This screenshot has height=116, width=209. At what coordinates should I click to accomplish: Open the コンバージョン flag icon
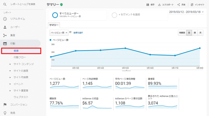pyautogui.click(x=5, y=105)
